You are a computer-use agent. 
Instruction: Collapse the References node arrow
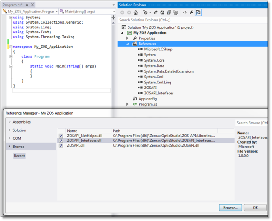[x=128, y=44]
